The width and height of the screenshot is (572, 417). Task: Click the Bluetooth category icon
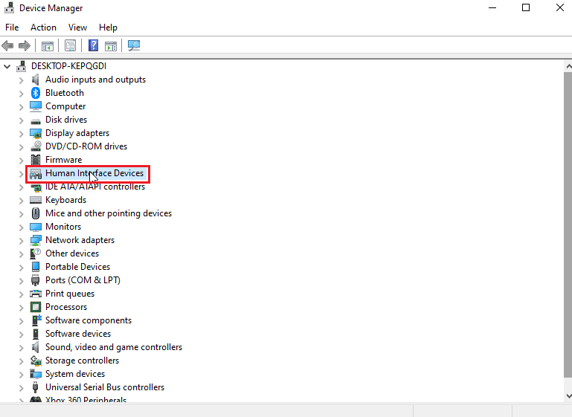click(x=36, y=93)
